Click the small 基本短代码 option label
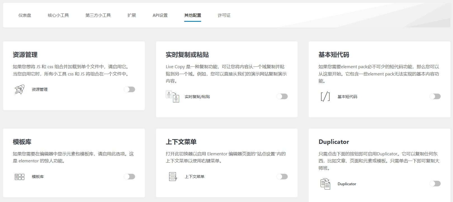Screen dimensions: 453x202 [x=347, y=97]
